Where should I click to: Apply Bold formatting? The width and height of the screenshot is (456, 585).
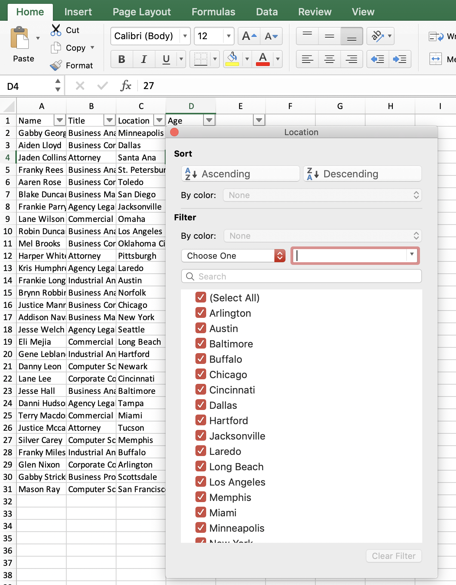(122, 59)
